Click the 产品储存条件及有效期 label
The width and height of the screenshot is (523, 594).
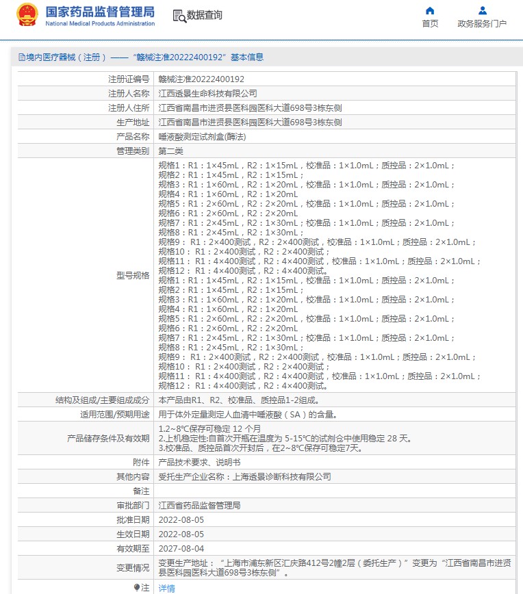108,438
